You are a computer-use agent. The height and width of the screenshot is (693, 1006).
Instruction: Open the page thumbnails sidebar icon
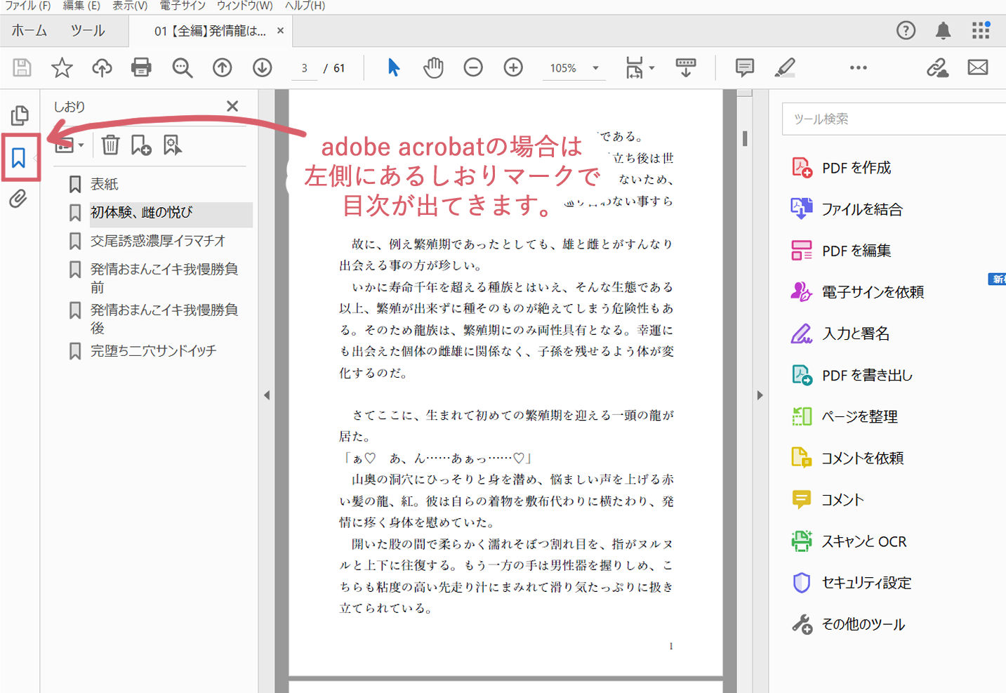click(x=20, y=115)
